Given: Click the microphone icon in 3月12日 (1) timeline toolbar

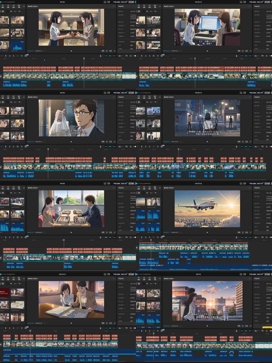Looking at the screenshot, I should pyautogui.click(x=236, y=146).
